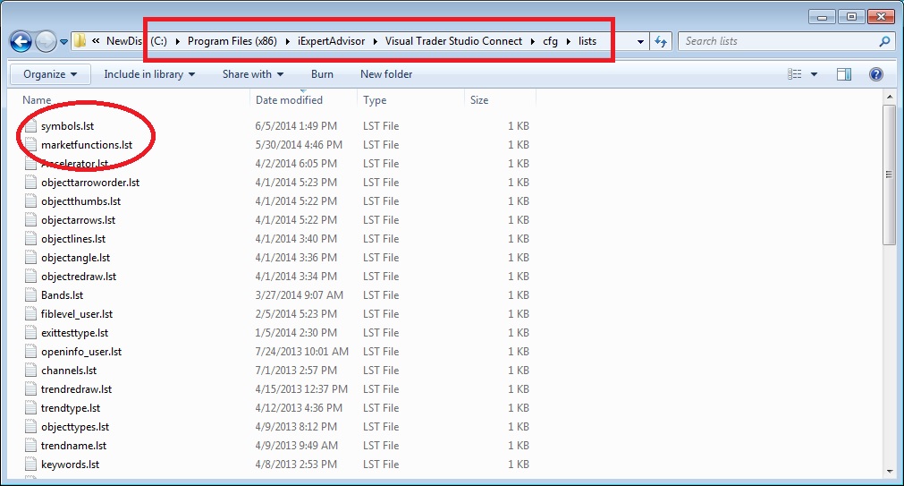Create a New folder
The width and height of the screenshot is (904, 486).
[386, 74]
